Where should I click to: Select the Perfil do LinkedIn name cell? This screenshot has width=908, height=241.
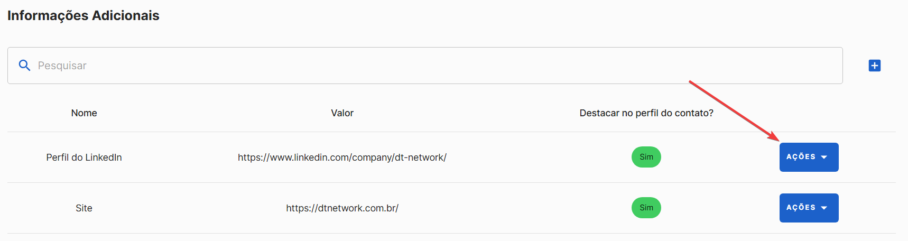(x=84, y=157)
